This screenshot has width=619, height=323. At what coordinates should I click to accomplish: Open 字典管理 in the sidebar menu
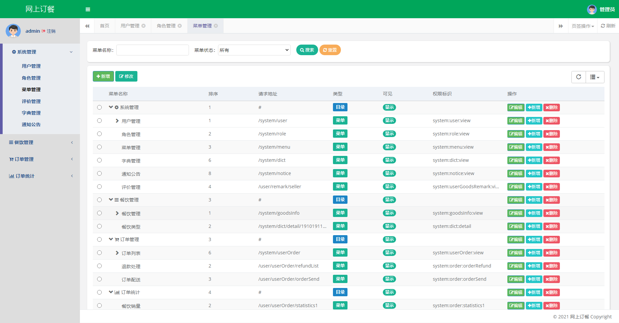point(31,113)
